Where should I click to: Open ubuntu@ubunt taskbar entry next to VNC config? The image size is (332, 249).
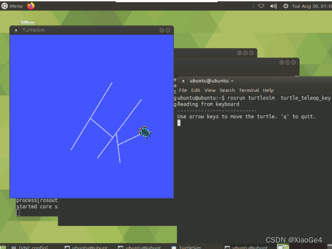click(x=86, y=247)
